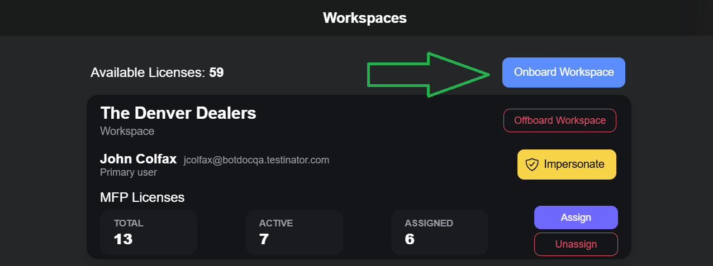Select the Assigned licenses card
713x266 pixels.
439,233
